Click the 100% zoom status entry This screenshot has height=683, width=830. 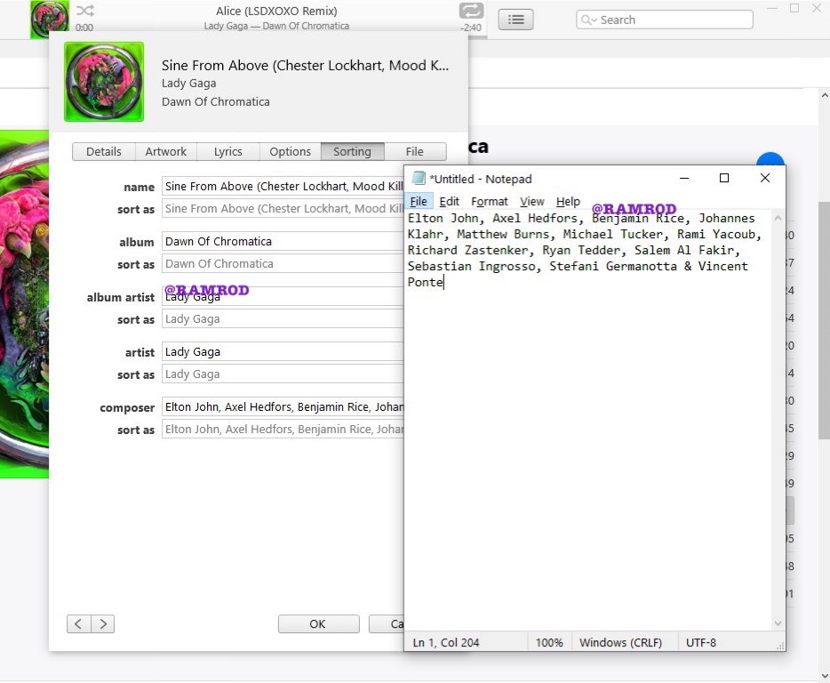point(549,642)
